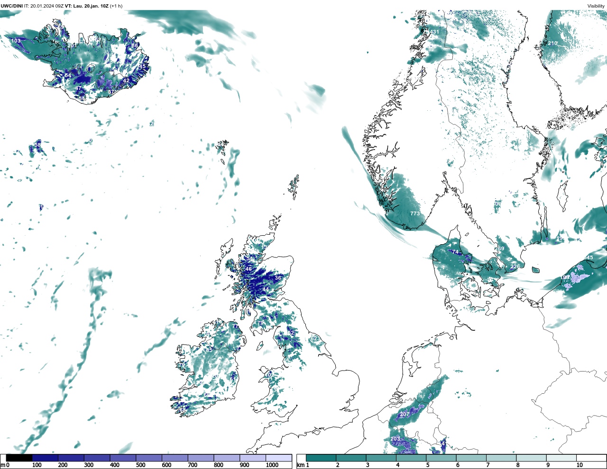Click the '431' value over northern Norway
The image size is (607, 469).
pyautogui.click(x=434, y=32)
